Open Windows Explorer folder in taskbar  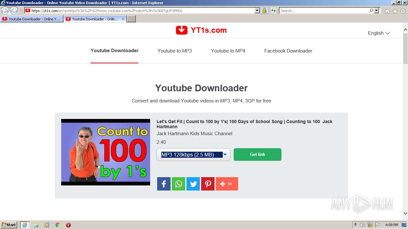[x=36, y=225]
